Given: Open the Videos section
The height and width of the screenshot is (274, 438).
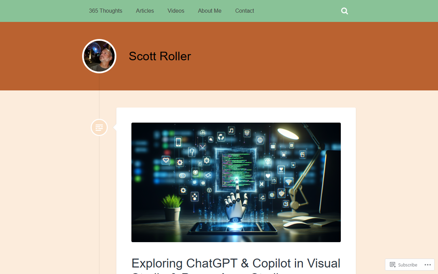Looking at the screenshot, I should (x=176, y=11).
